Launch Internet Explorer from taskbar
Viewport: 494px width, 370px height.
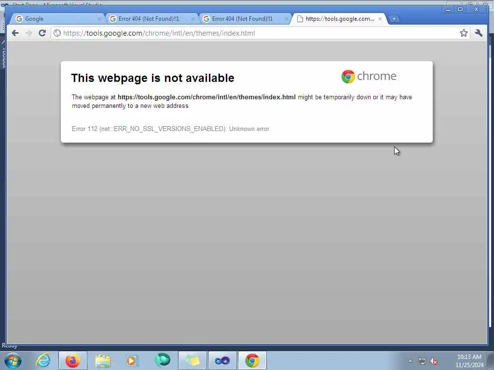coord(43,360)
